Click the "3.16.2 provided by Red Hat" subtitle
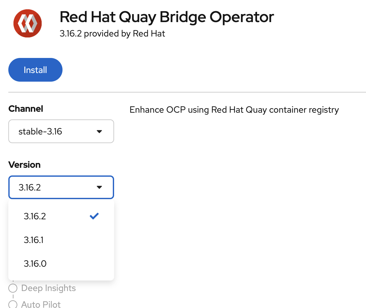The image size is (366, 308). click(x=112, y=34)
